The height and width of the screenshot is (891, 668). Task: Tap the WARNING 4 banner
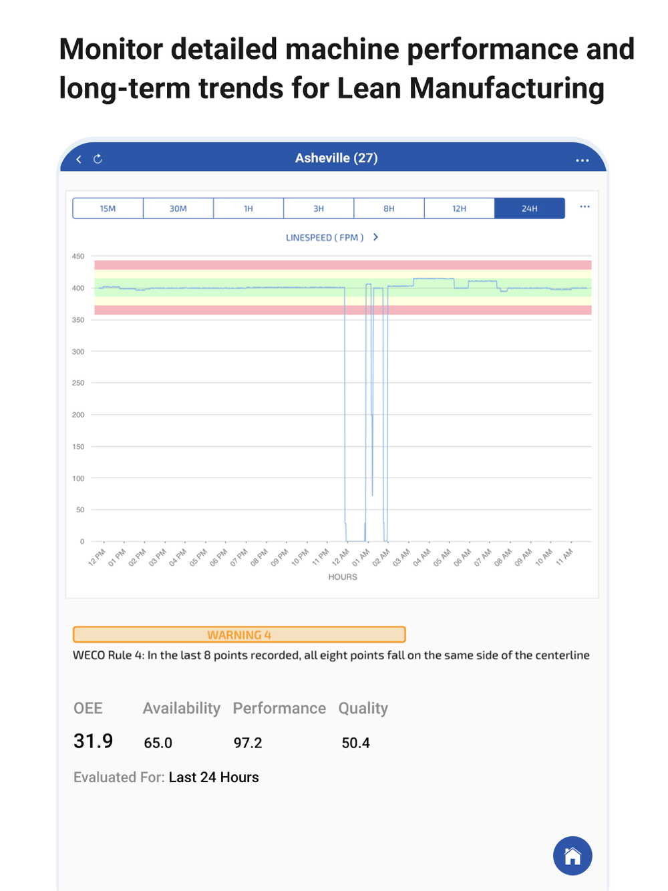(239, 635)
